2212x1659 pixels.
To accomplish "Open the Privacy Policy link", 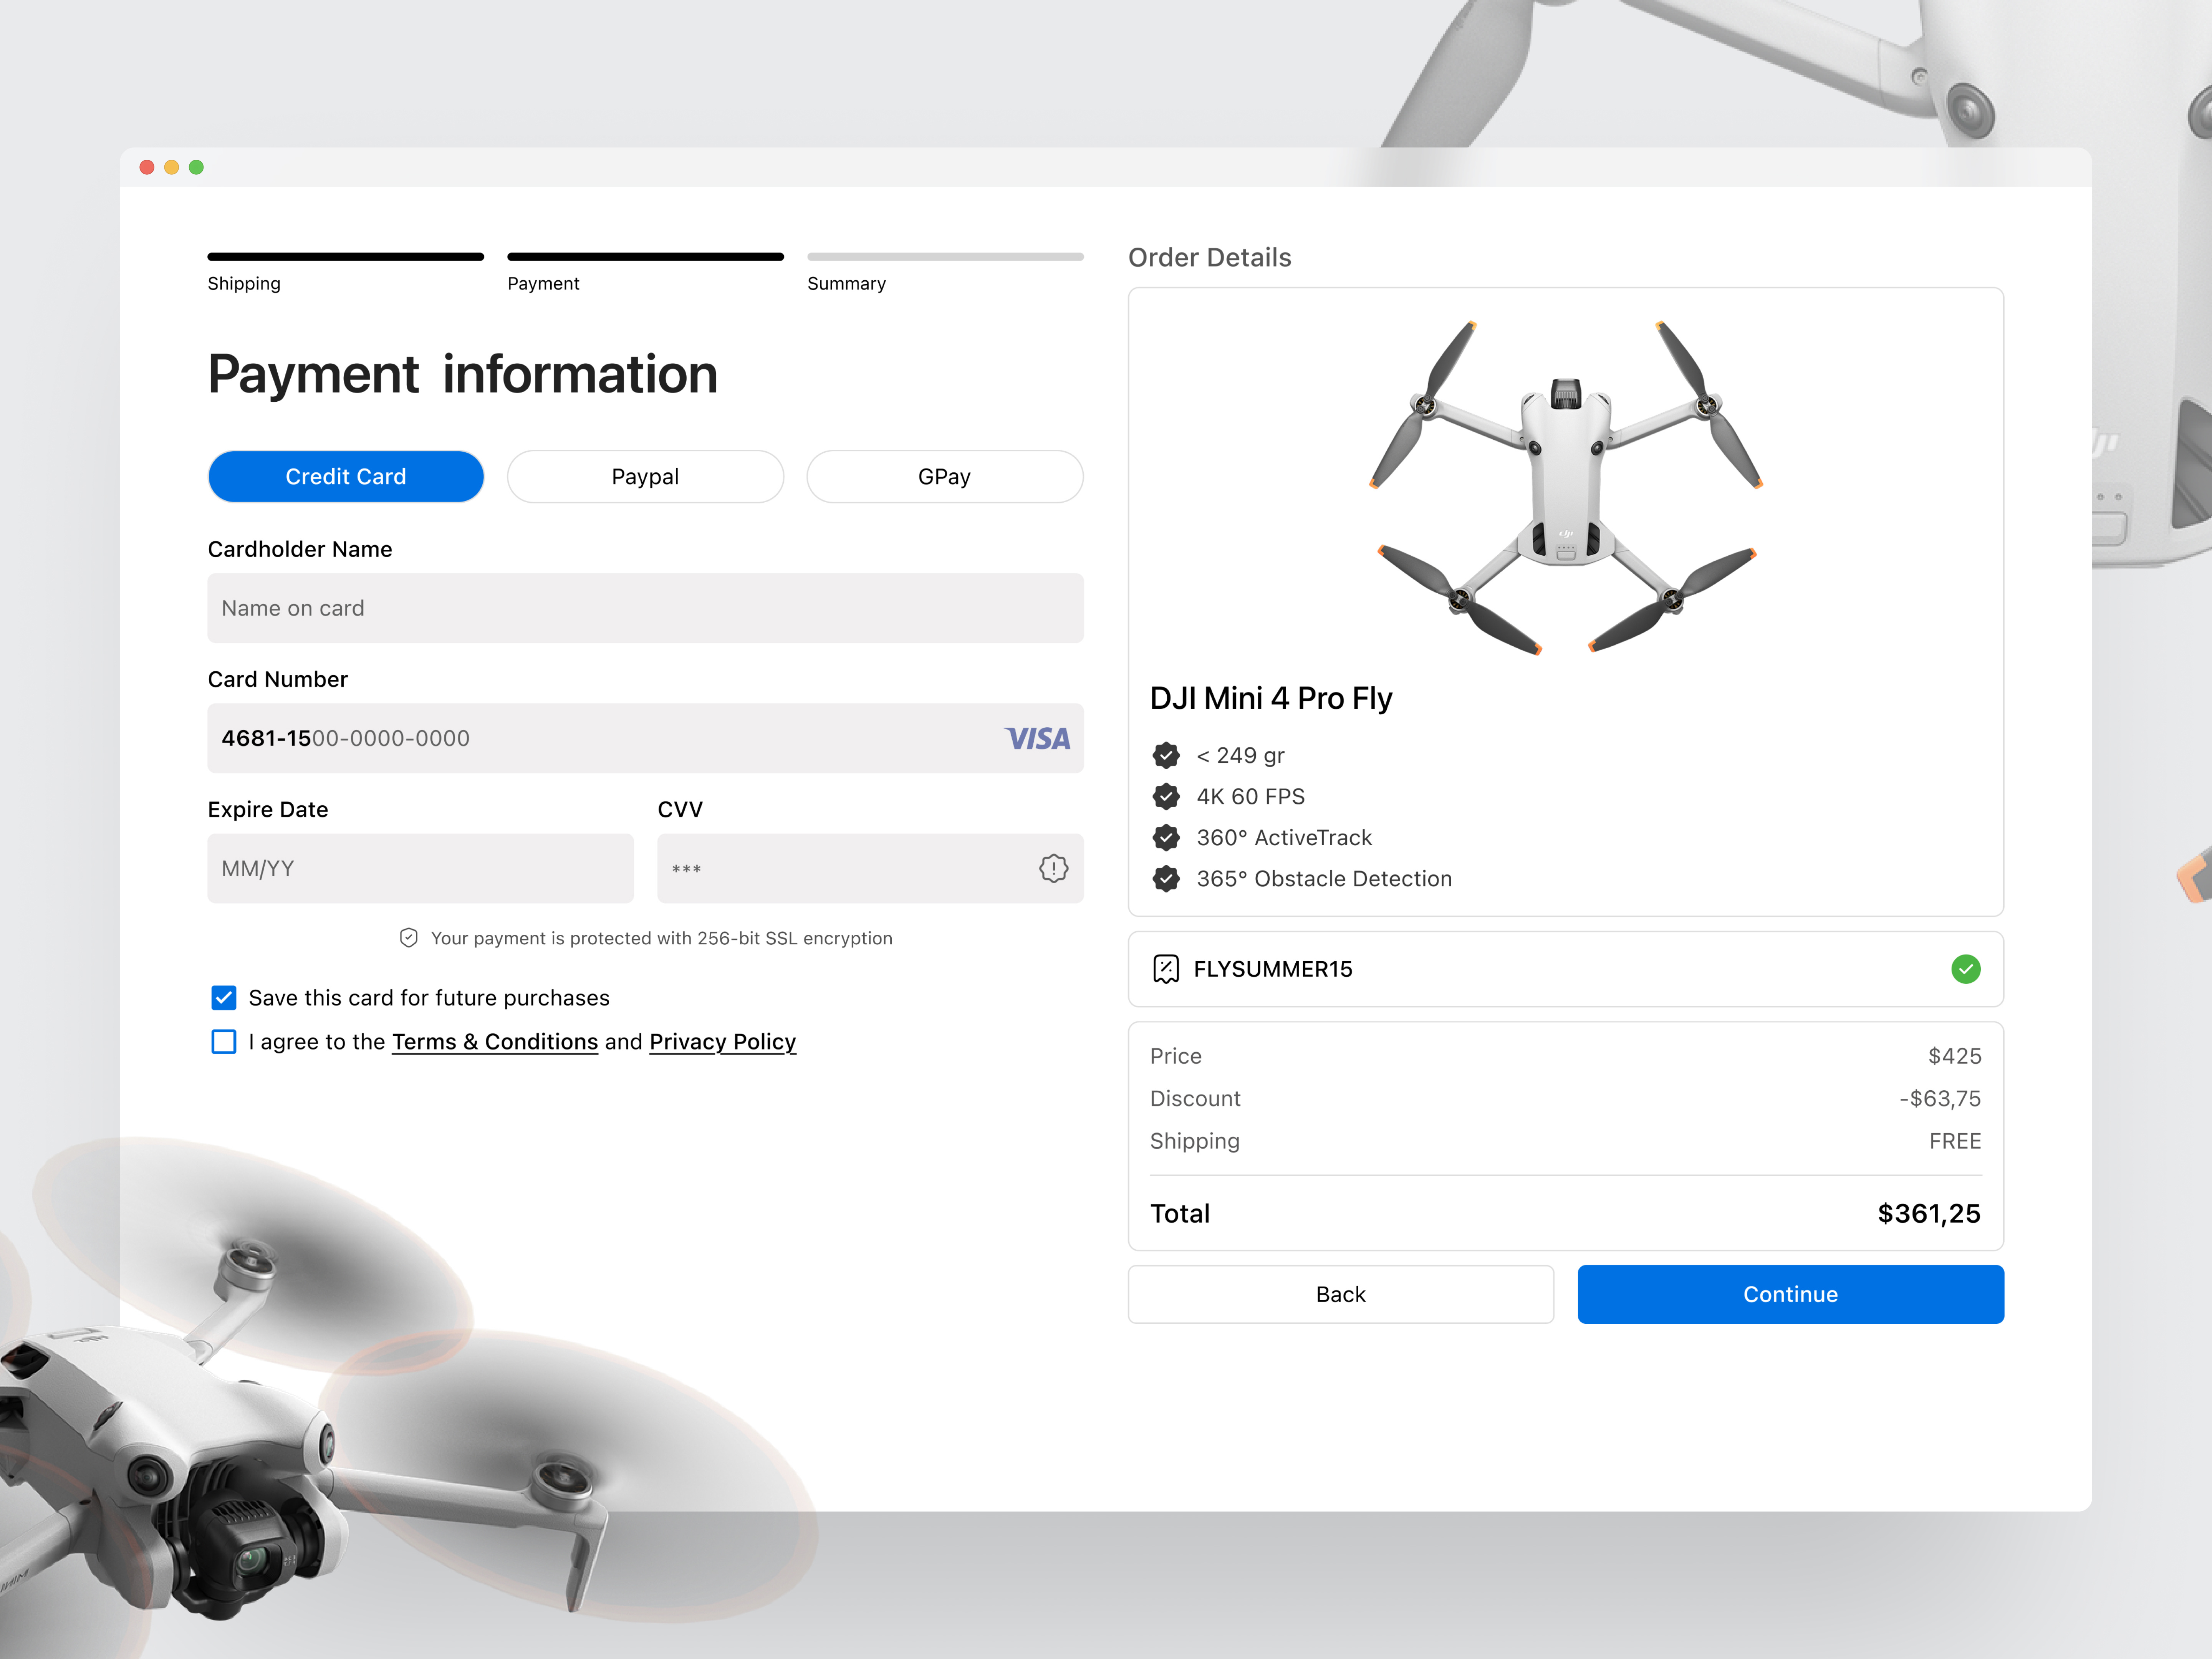I will point(723,1042).
